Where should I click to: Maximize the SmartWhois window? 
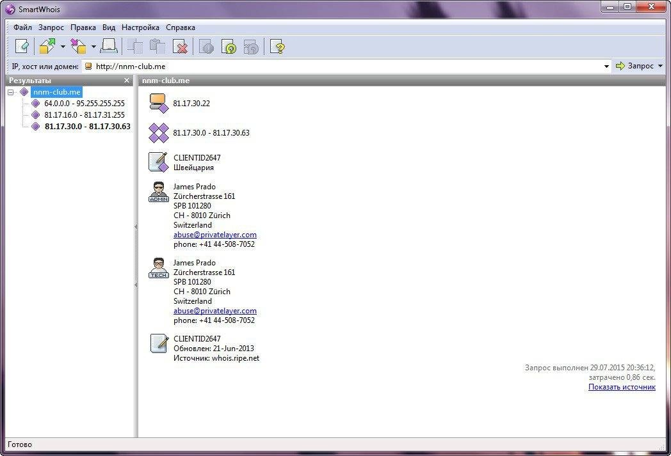coord(627,6)
